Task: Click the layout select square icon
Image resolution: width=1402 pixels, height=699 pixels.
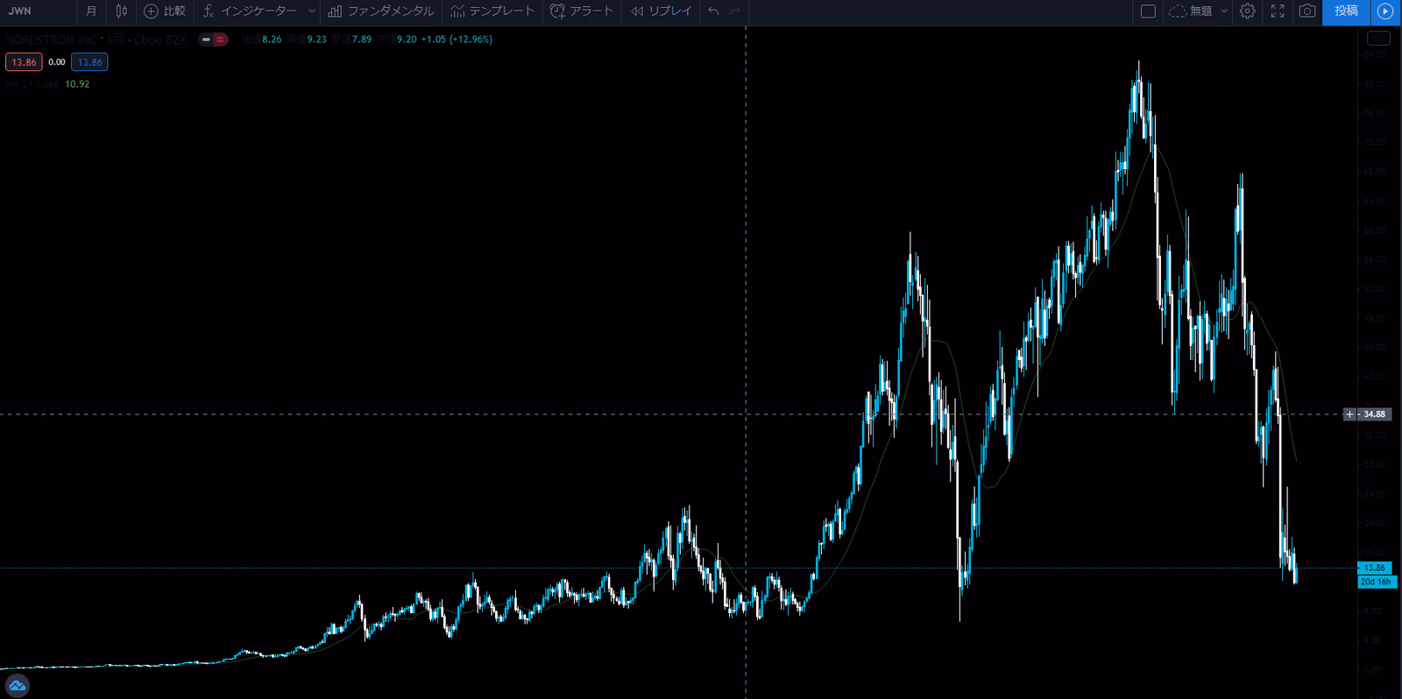Action: pos(1148,11)
